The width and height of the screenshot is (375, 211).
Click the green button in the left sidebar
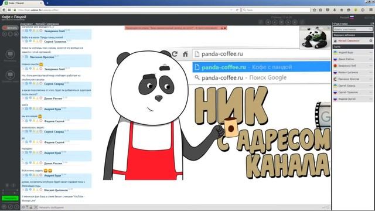[10, 198]
